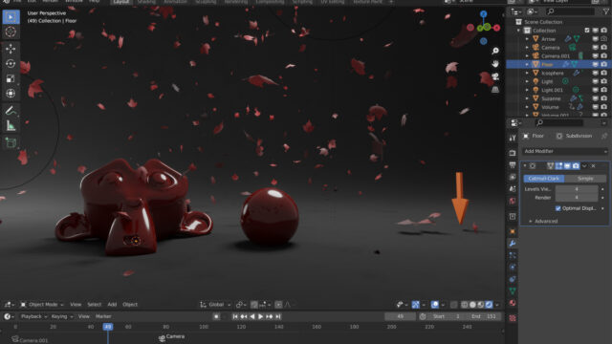This screenshot has height=344, width=612.
Task: Click the outliner filter funnel icon
Action: tap(606, 12)
